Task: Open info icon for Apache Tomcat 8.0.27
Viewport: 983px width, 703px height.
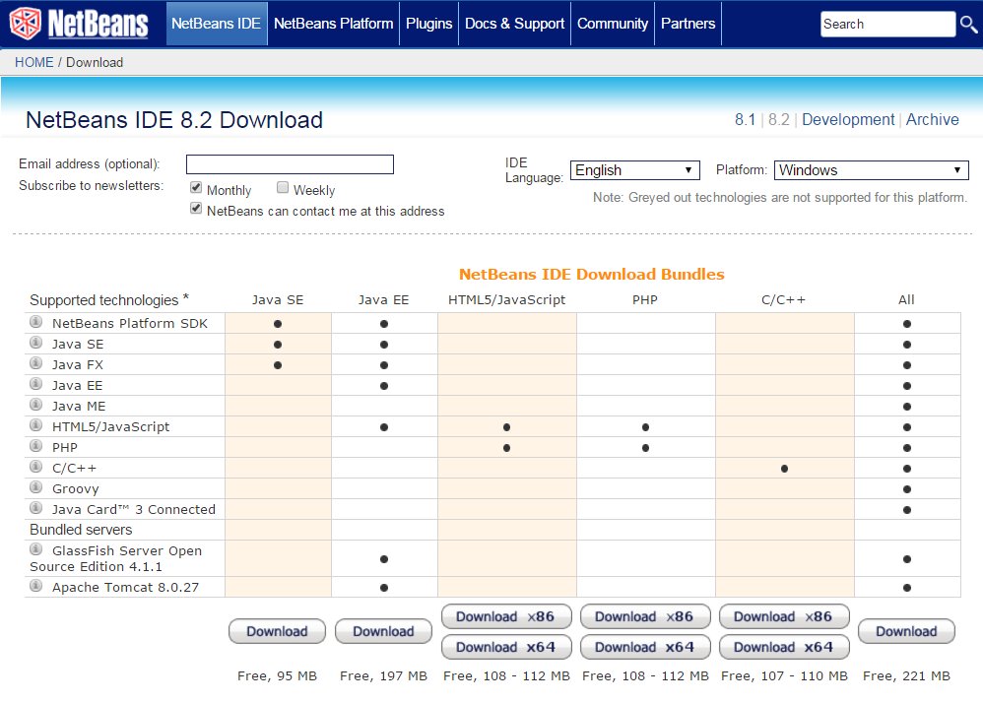Action: tap(36, 586)
